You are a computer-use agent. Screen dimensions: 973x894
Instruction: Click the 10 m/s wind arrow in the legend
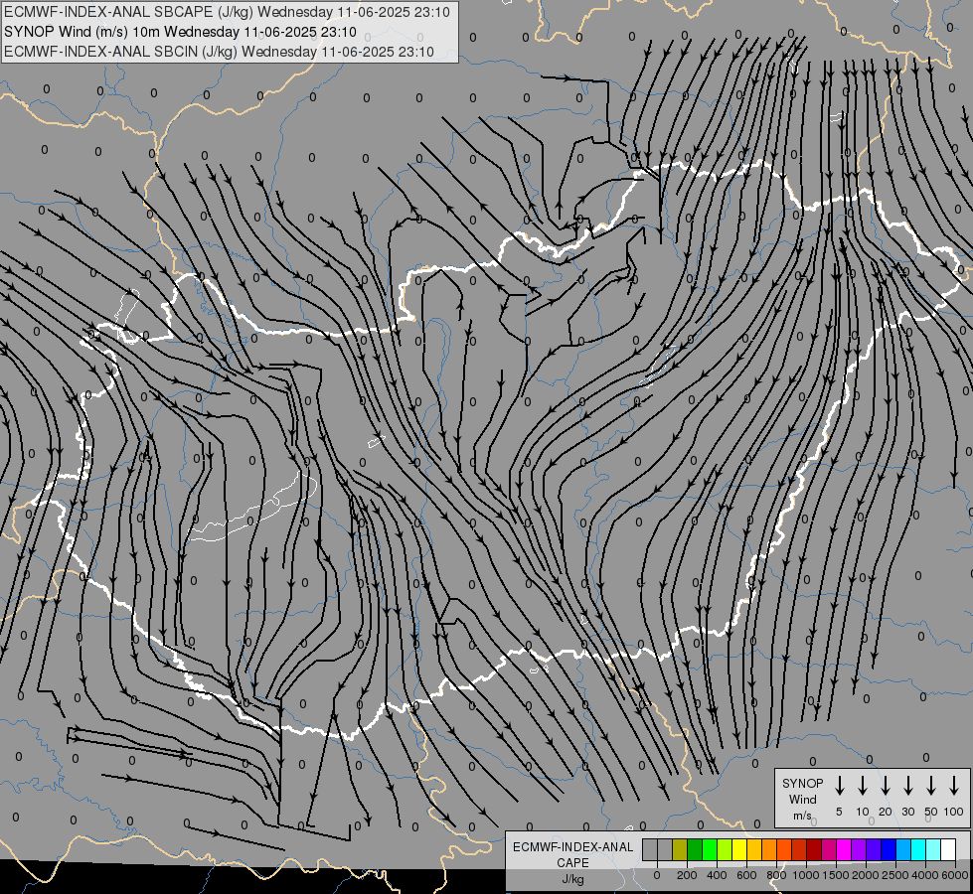click(862, 786)
